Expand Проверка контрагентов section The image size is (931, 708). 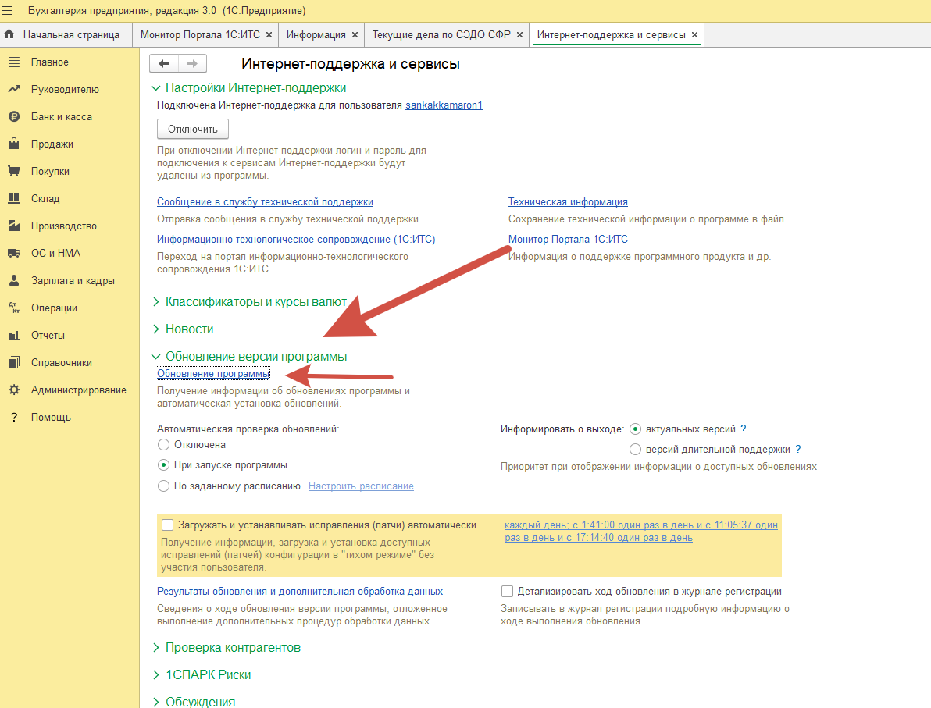pyautogui.click(x=233, y=648)
